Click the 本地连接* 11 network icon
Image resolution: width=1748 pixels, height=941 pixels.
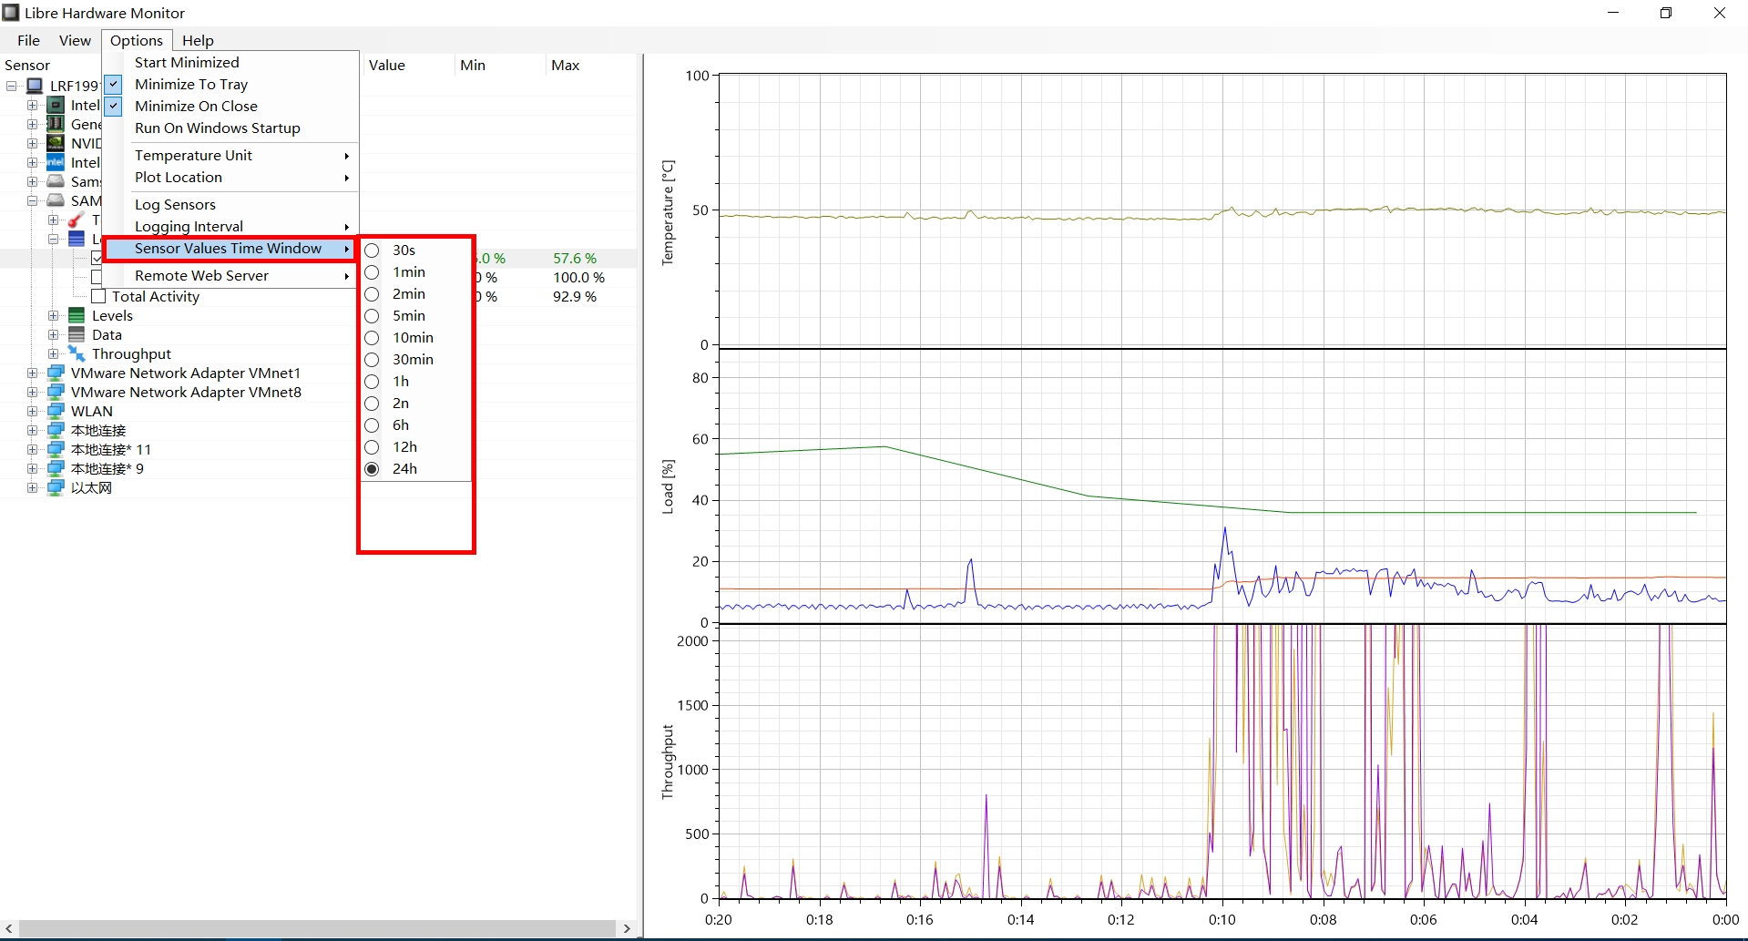tap(56, 449)
